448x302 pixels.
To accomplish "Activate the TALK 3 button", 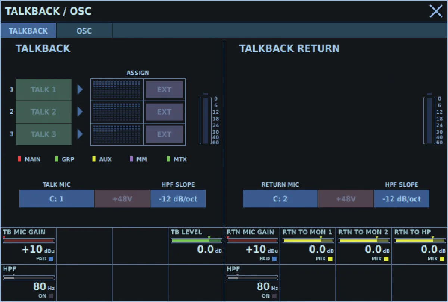I will click(44, 134).
